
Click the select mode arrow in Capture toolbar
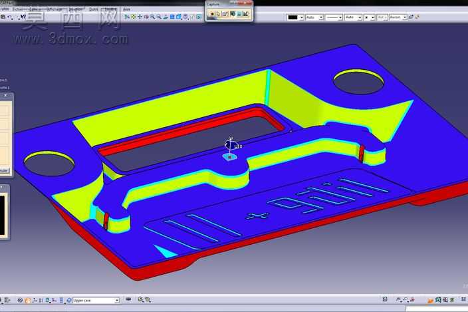218,14
